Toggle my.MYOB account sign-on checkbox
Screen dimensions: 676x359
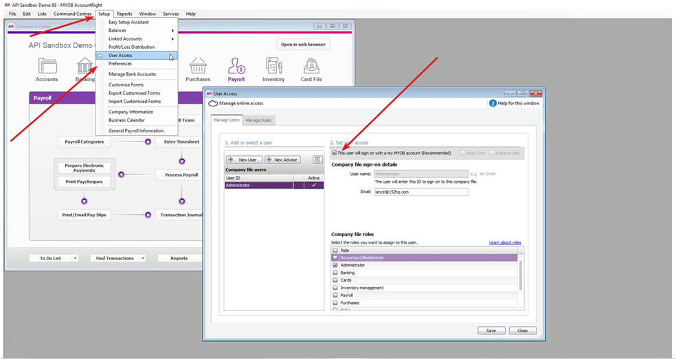coord(335,153)
